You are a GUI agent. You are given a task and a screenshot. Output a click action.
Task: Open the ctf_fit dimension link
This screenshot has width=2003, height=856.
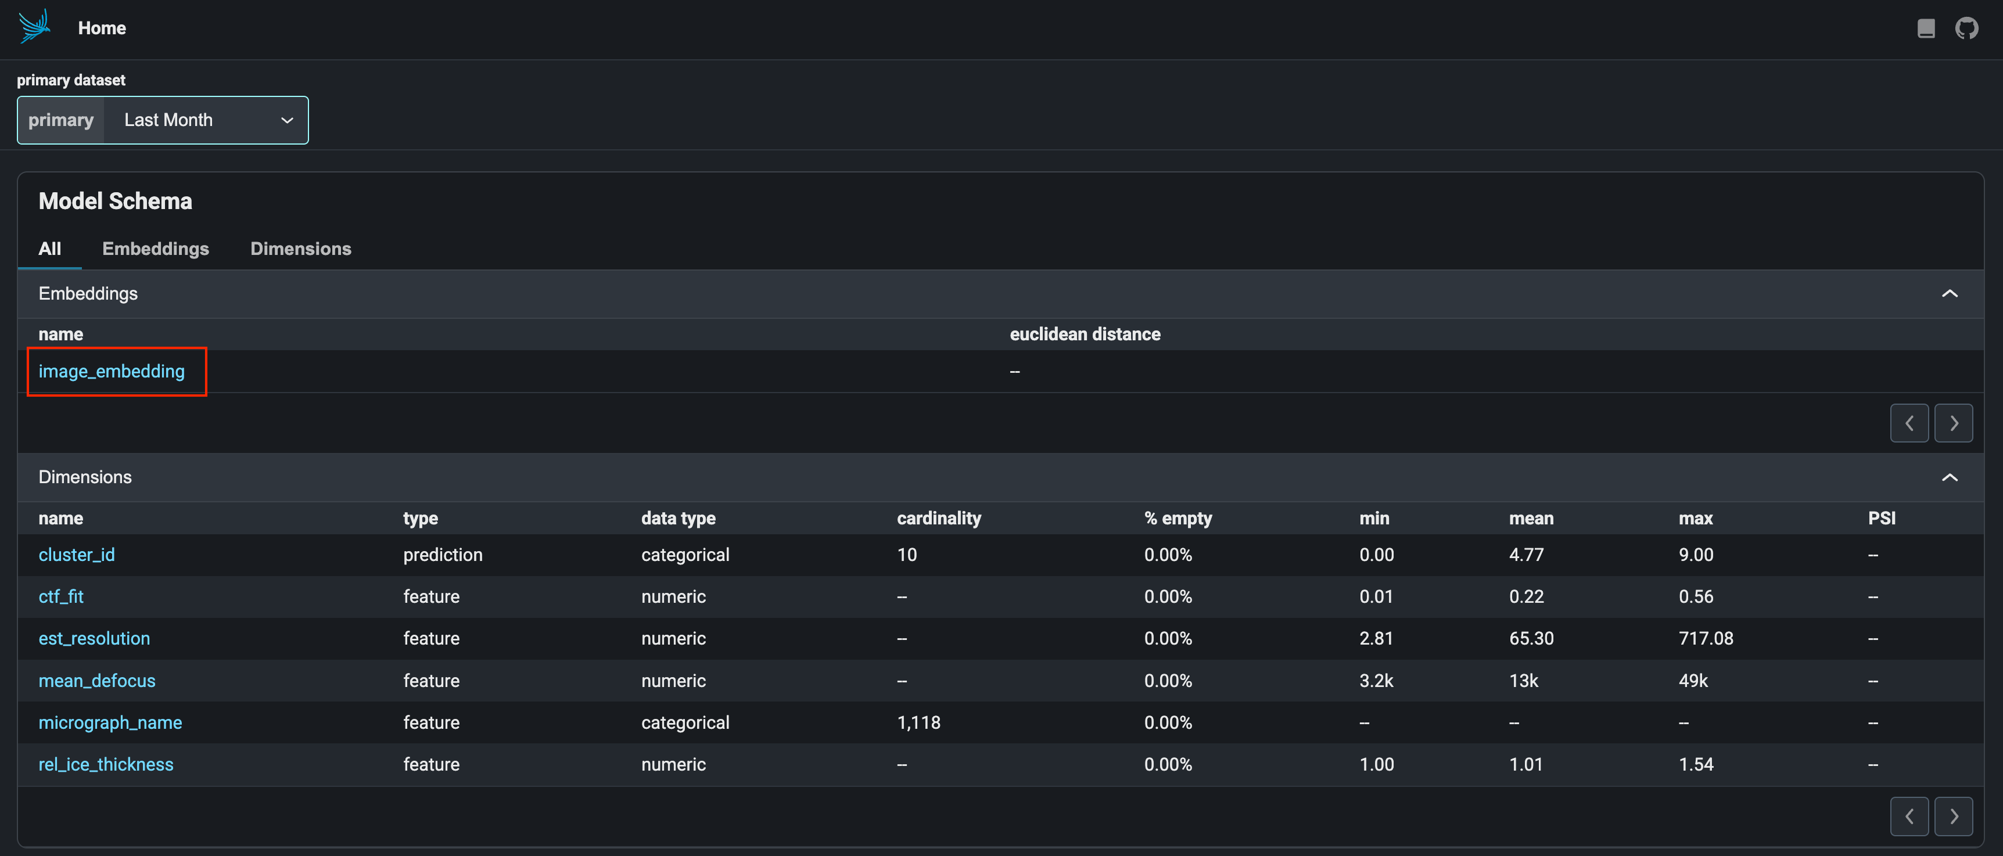(60, 596)
